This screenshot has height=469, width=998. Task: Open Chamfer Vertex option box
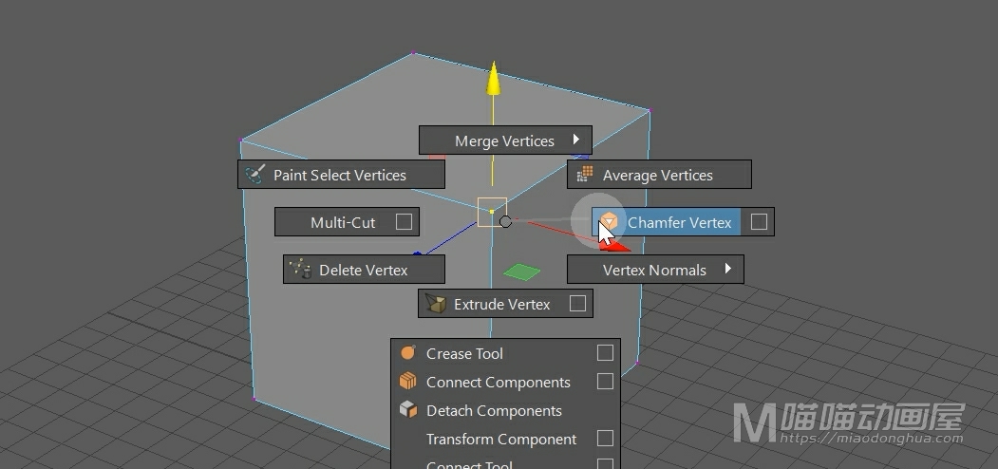click(x=759, y=222)
